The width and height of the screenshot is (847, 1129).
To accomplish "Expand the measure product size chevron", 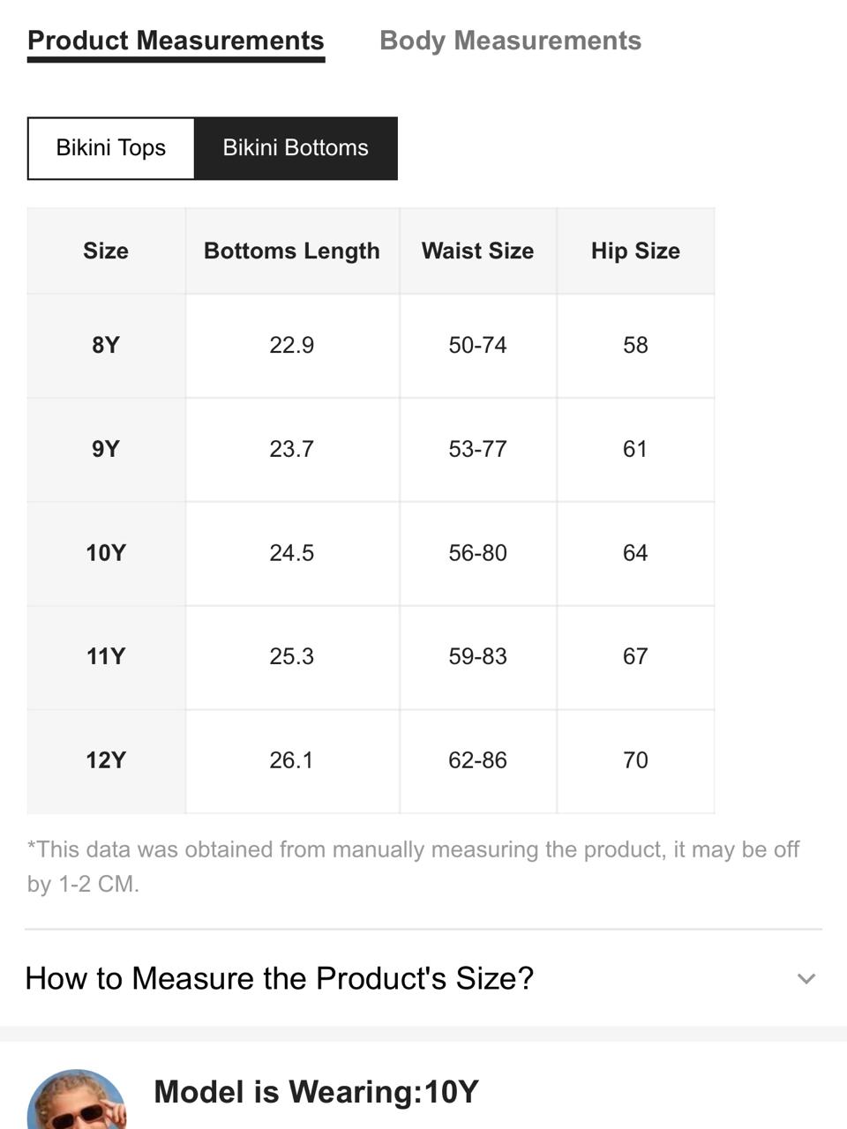I will click(806, 978).
